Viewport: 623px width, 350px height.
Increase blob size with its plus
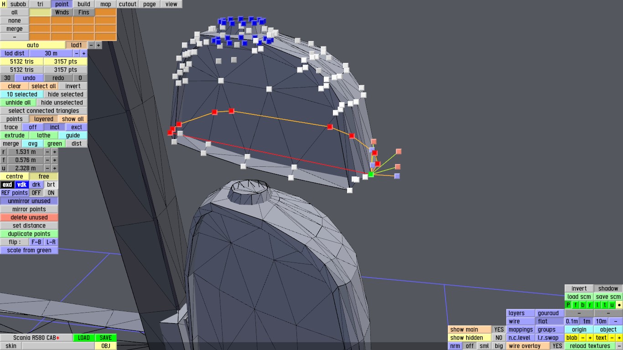(x=590, y=338)
